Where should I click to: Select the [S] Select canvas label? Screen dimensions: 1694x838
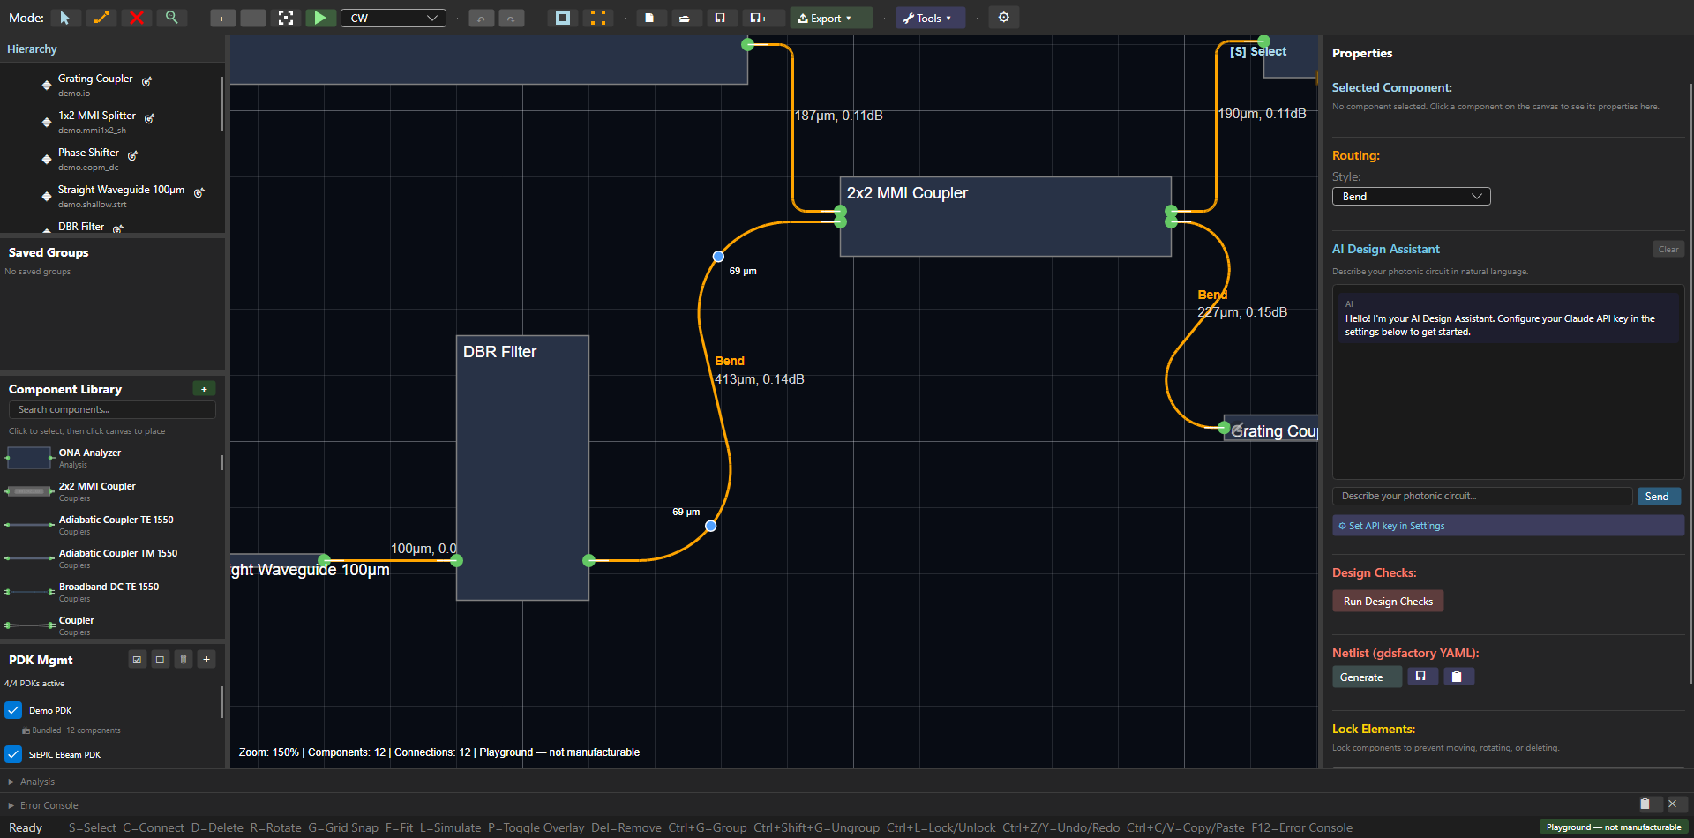[1258, 52]
